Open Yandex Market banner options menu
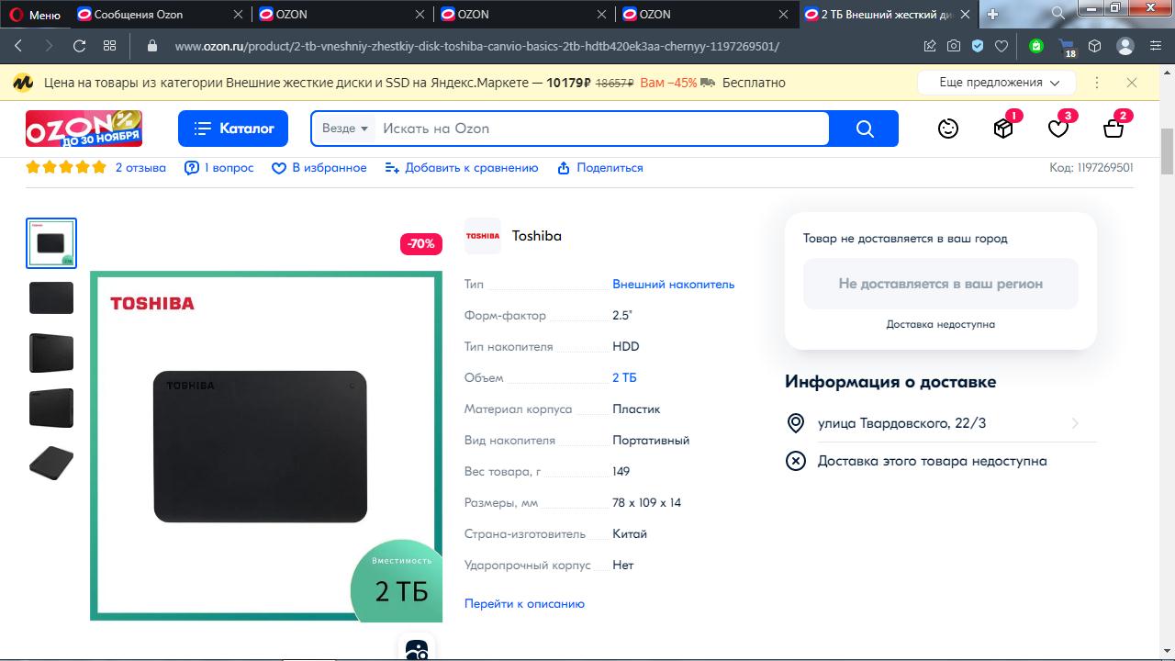This screenshot has width=1175, height=661. (1097, 83)
